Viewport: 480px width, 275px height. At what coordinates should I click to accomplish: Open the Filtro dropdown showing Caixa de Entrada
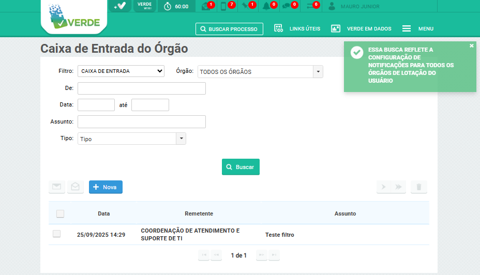point(121,71)
